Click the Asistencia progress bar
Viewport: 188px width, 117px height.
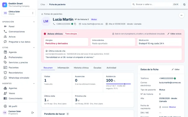(118, 84)
